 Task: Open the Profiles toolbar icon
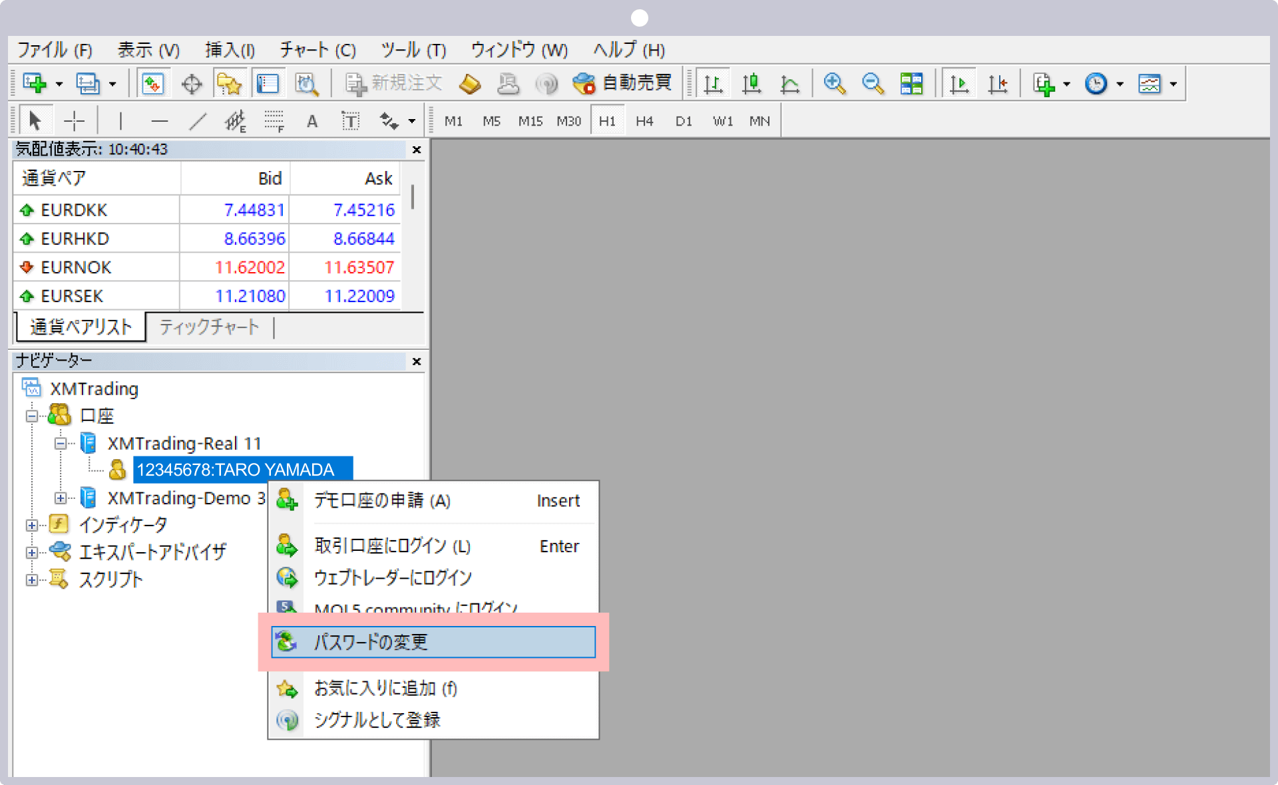[x=87, y=83]
